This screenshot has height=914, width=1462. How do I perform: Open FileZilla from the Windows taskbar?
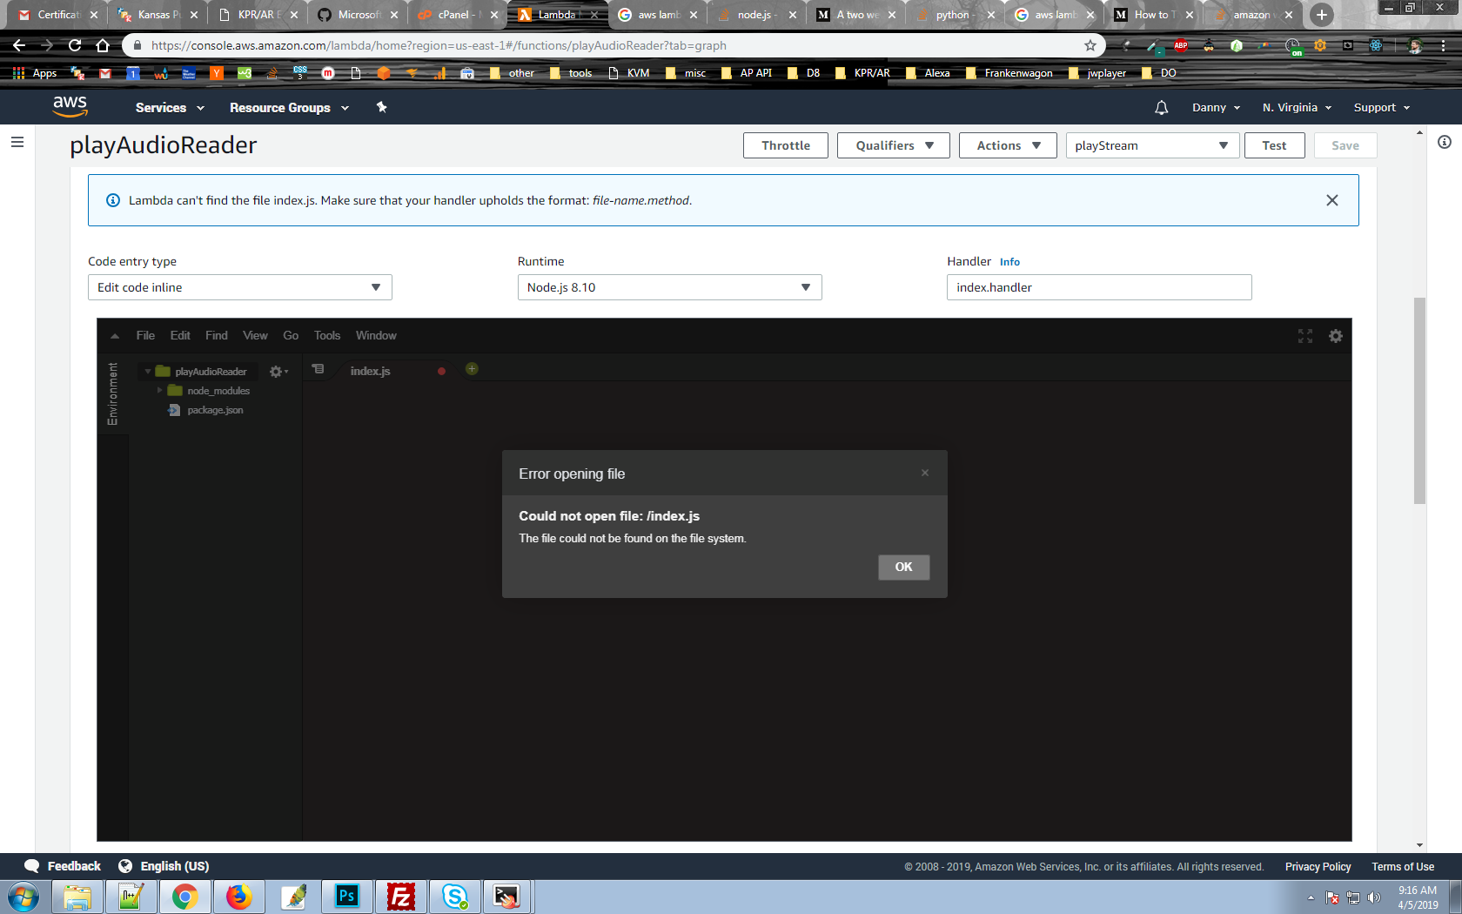(x=400, y=896)
